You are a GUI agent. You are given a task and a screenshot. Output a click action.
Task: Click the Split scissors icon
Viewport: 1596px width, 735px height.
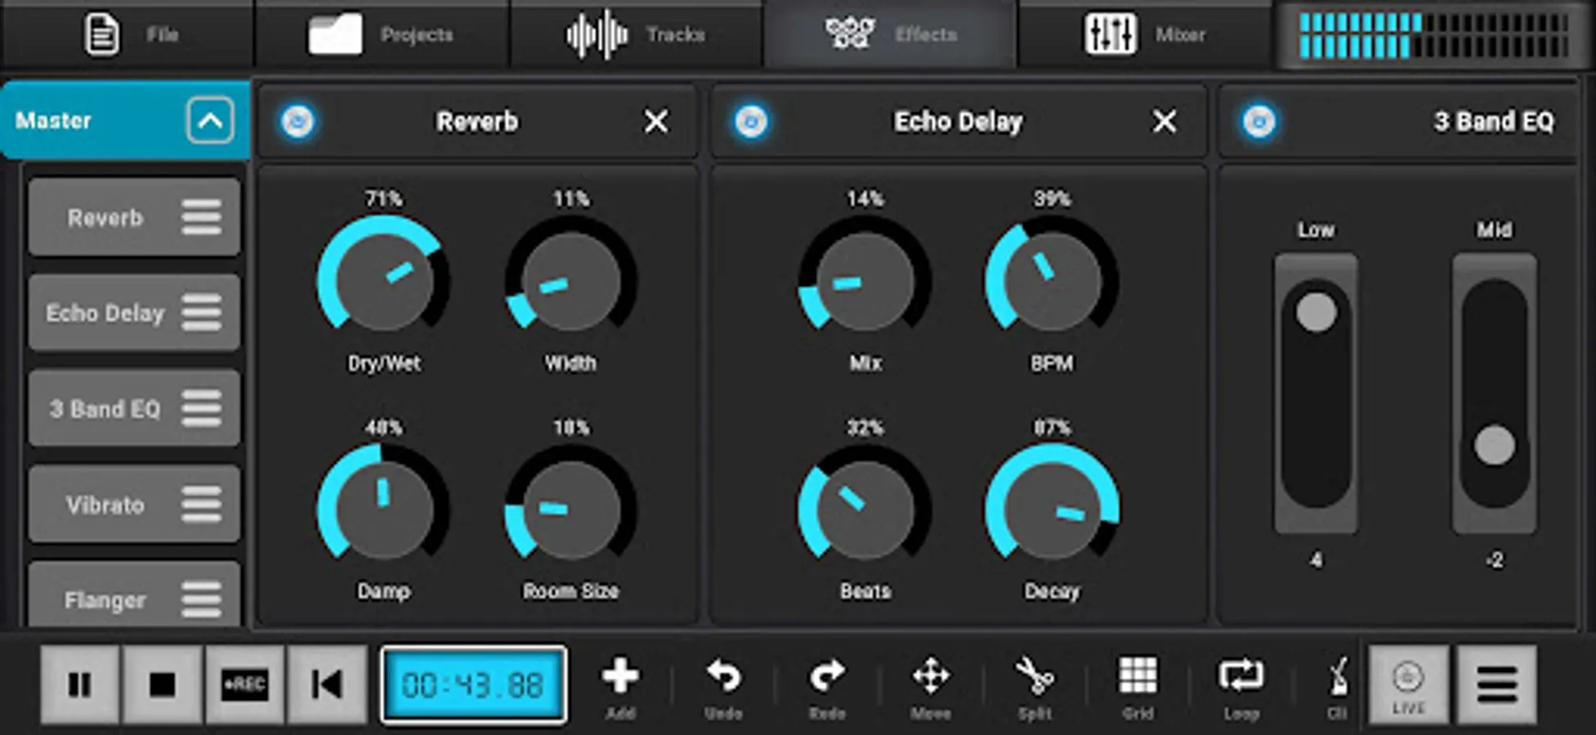point(1035,680)
